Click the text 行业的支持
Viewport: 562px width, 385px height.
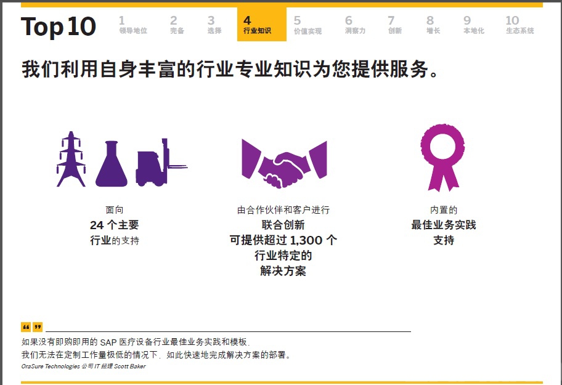[115, 240]
